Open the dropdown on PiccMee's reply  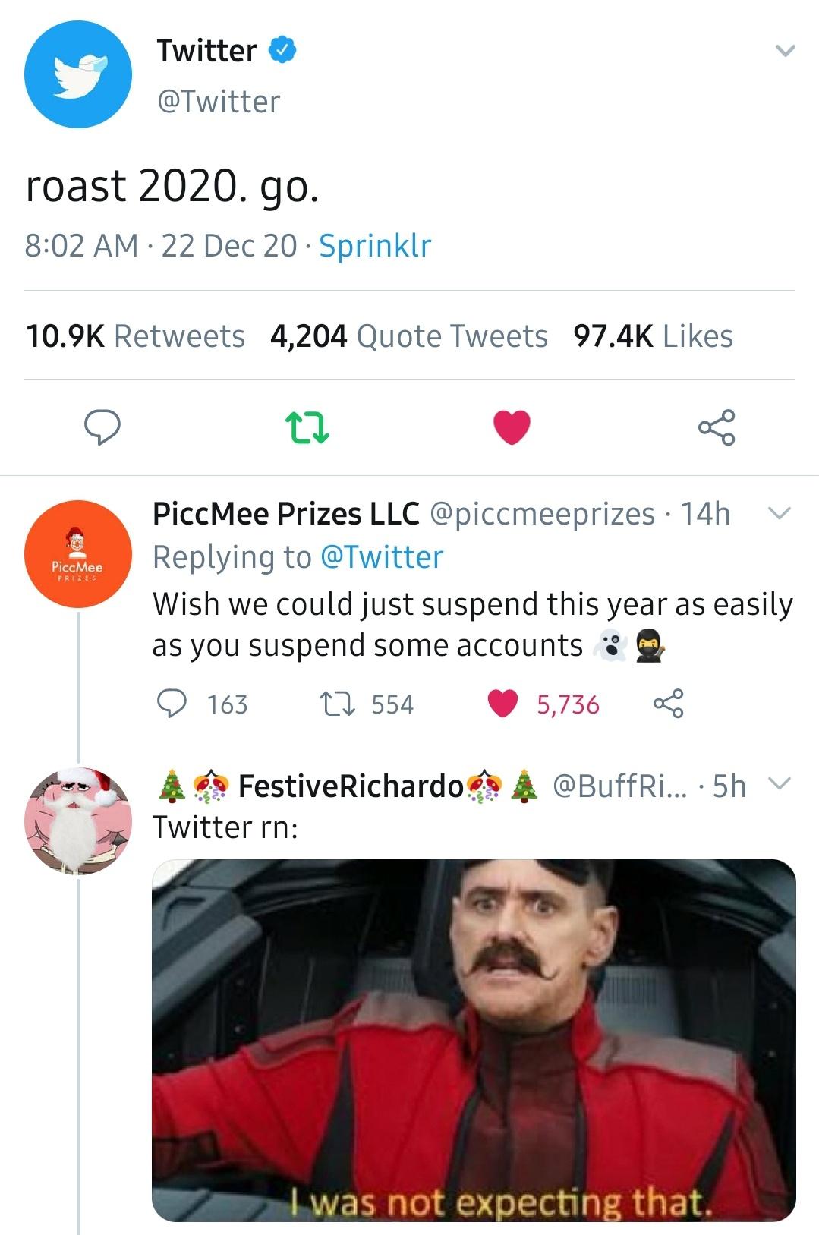coord(780,514)
